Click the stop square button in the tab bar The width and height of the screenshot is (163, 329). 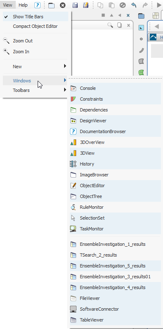(103, 15)
